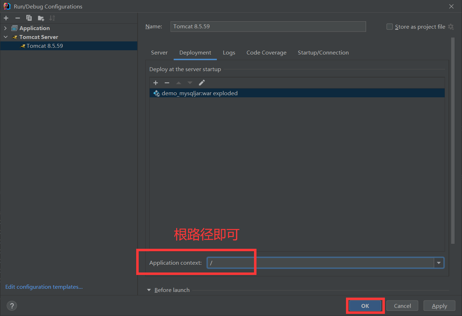Collapse the Tomcat Server node

point(5,37)
